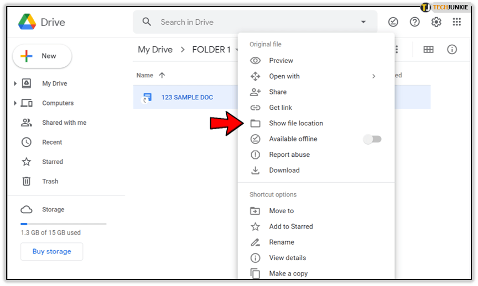Select Show file location menu item

(x=296, y=123)
